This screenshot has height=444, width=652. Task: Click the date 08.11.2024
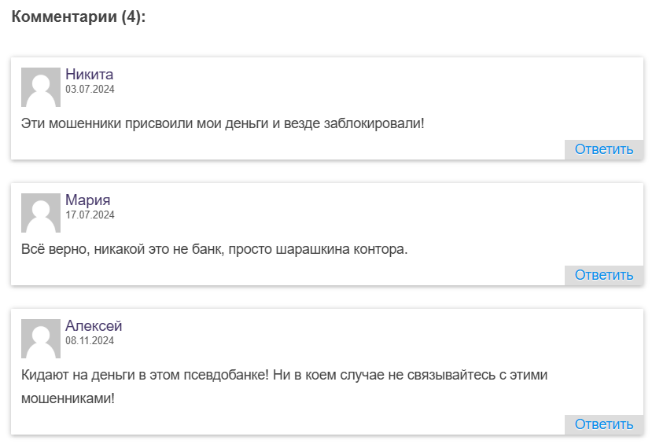90,341
